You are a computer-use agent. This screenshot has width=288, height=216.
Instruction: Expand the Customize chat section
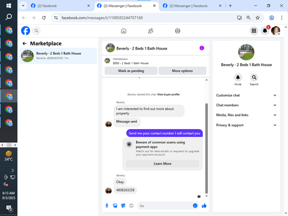[x=246, y=95]
